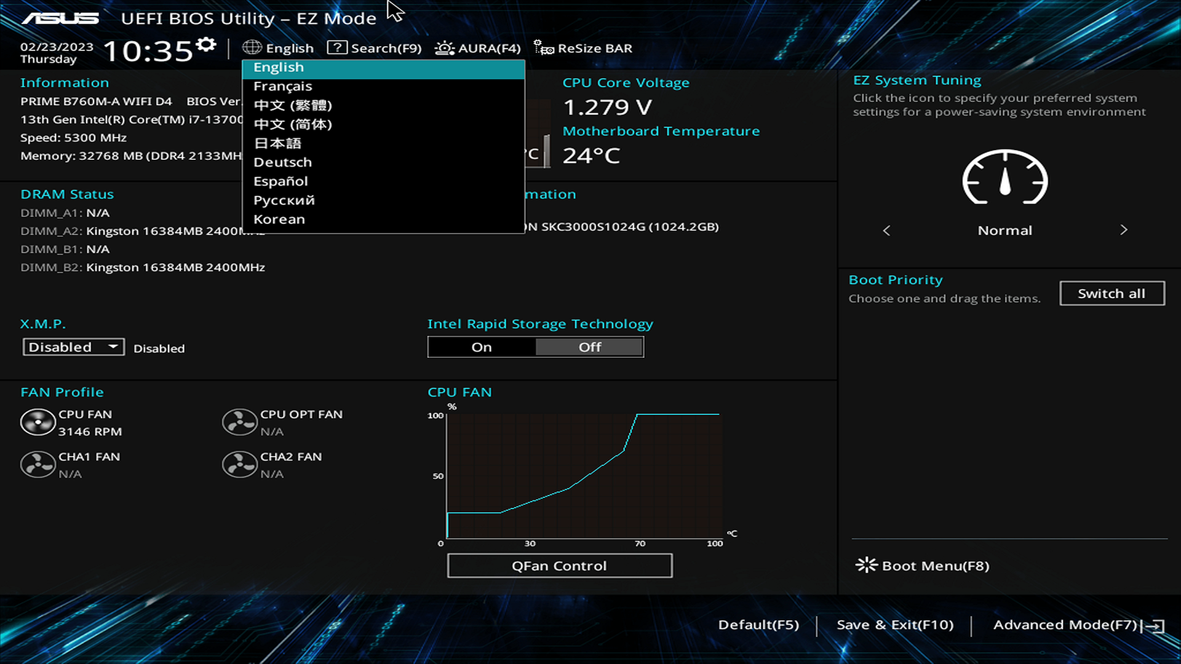This screenshot has width=1181, height=664.
Task: Click the CPU FAN fan icon
Action: tap(38, 422)
